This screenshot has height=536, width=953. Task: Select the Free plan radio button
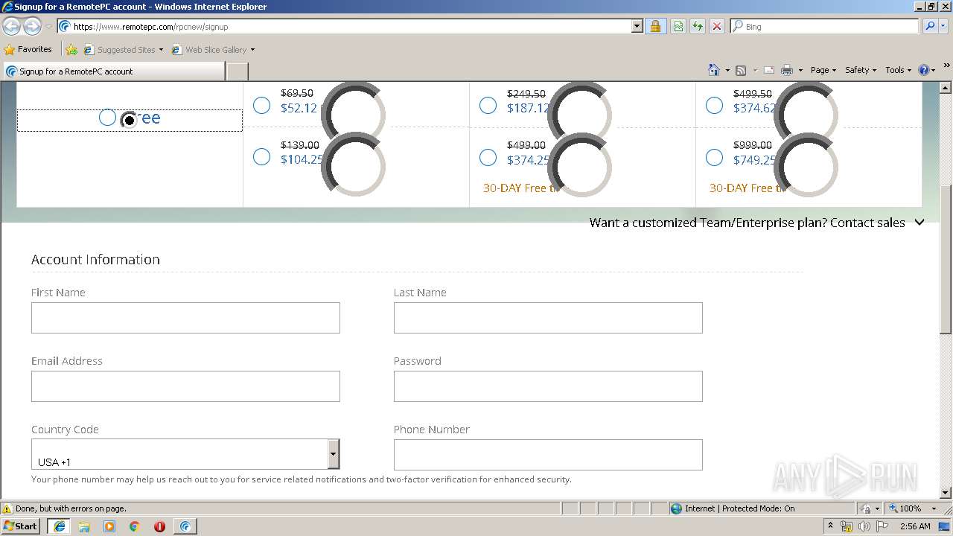click(x=107, y=118)
